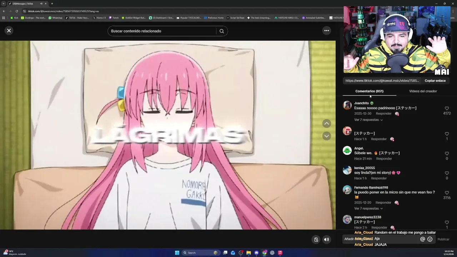Like Juanchito's comment

(447, 108)
